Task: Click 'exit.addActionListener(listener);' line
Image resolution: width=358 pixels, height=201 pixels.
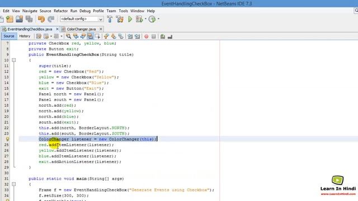Action: (x=80, y=162)
